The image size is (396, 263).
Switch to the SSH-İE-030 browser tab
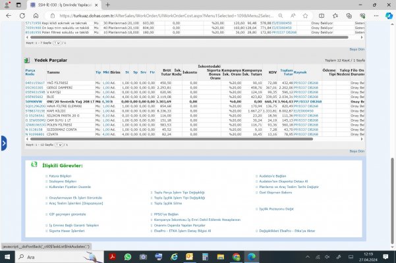click(x=53, y=3)
